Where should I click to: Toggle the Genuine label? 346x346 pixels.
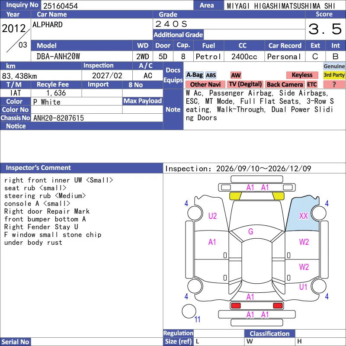[334, 66]
